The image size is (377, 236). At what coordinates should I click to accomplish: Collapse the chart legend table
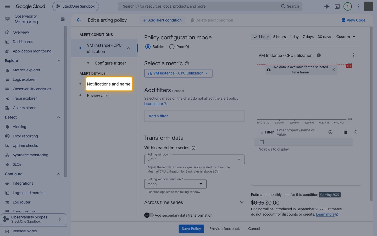point(356,132)
